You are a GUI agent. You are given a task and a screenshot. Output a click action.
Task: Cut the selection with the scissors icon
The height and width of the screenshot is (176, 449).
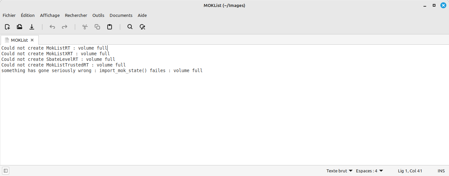pos(85,27)
